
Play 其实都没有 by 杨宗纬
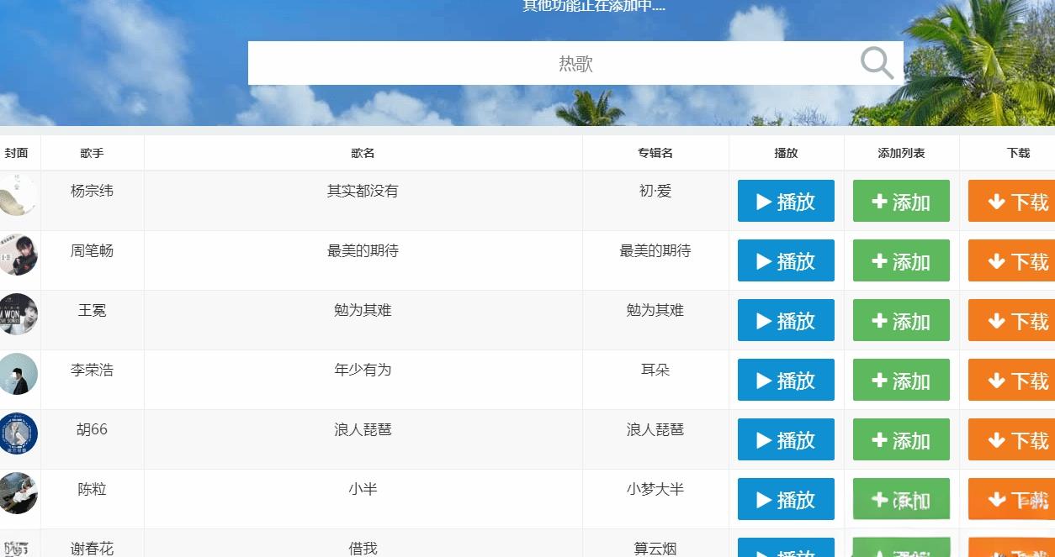click(x=786, y=201)
